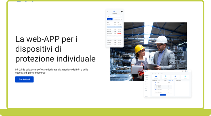Image resolution: width=211 pixels, height=116 pixels.
Task: Click the Magazzino warehouse icon card
Action: point(156,77)
